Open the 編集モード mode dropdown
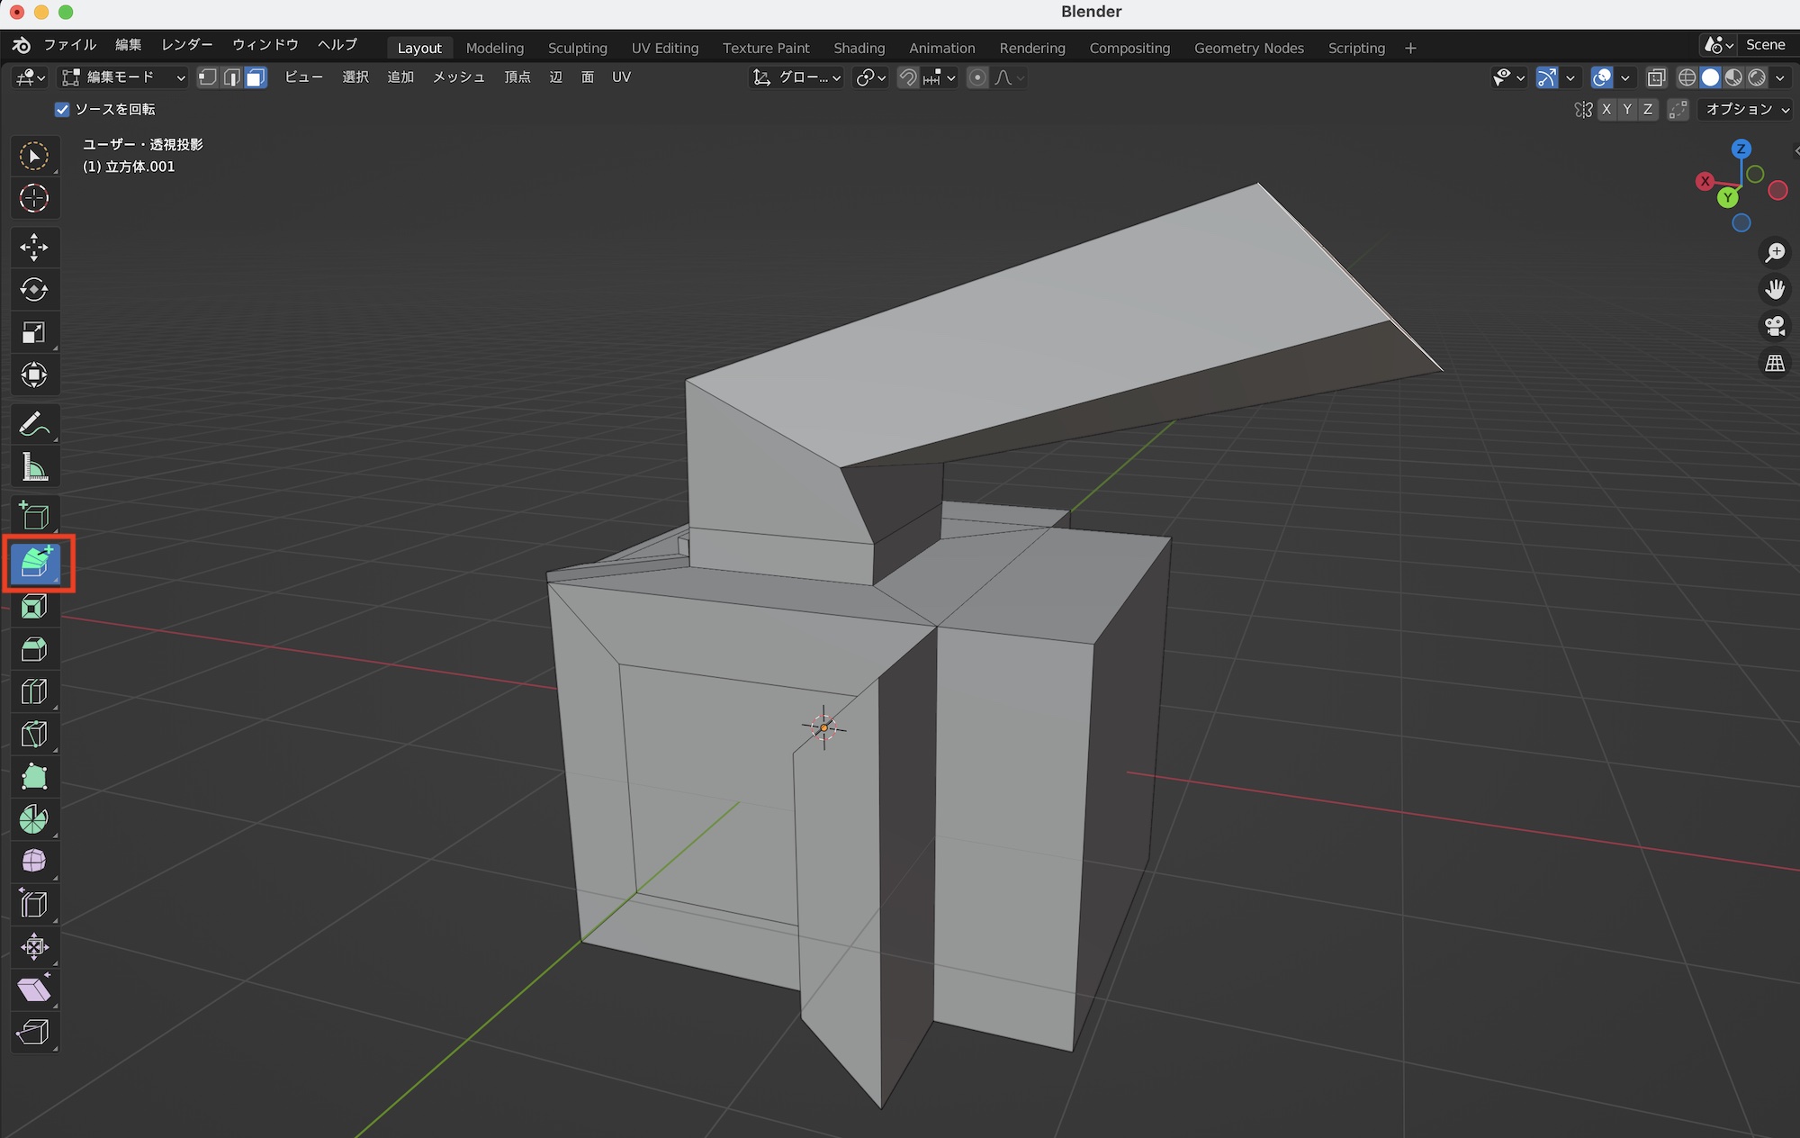This screenshot has width=1800, height=1138. (123, 77)
